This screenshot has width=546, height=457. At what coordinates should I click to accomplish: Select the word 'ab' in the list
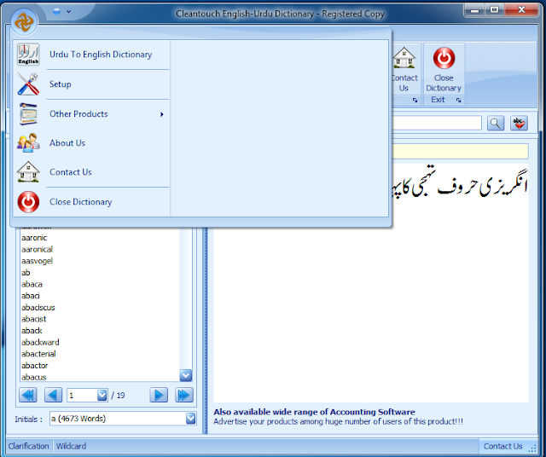(x=26, y=273)
